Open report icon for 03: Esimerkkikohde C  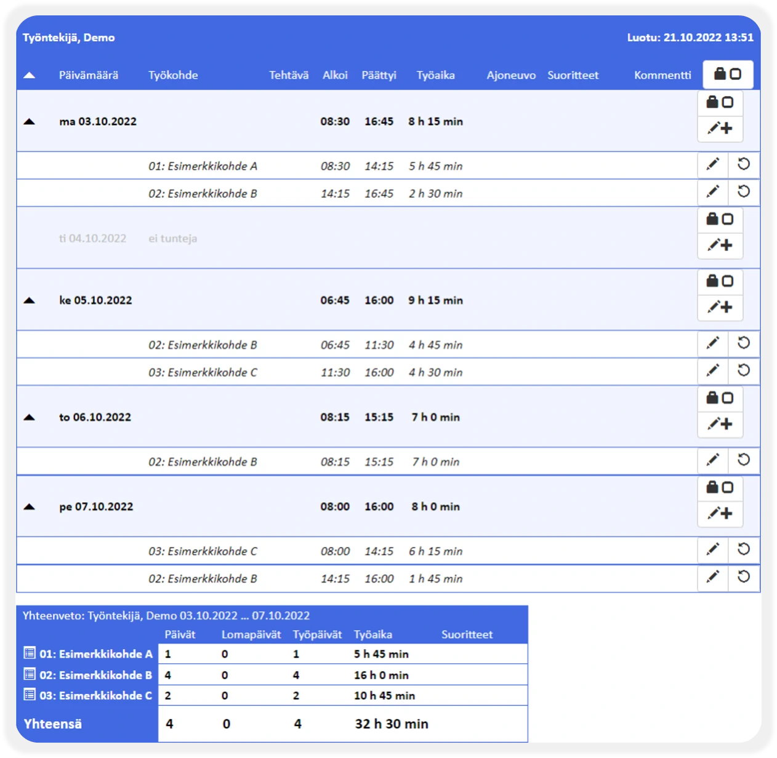(x=30, y=695)
